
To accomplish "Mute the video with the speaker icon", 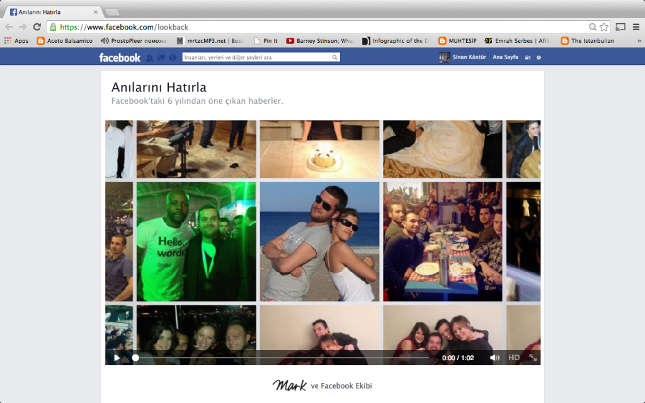I will click(x=494, y=357).
